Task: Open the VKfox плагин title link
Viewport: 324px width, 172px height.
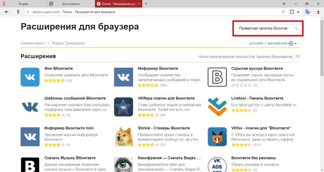Action: (x=261, y=128)
